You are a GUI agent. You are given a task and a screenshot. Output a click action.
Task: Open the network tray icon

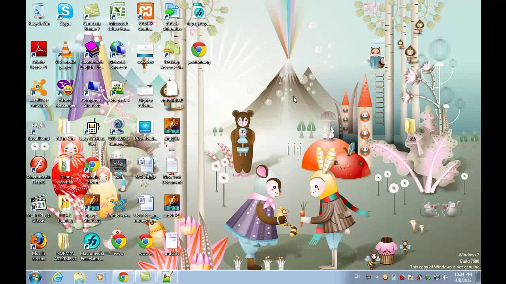click(436, 277)
